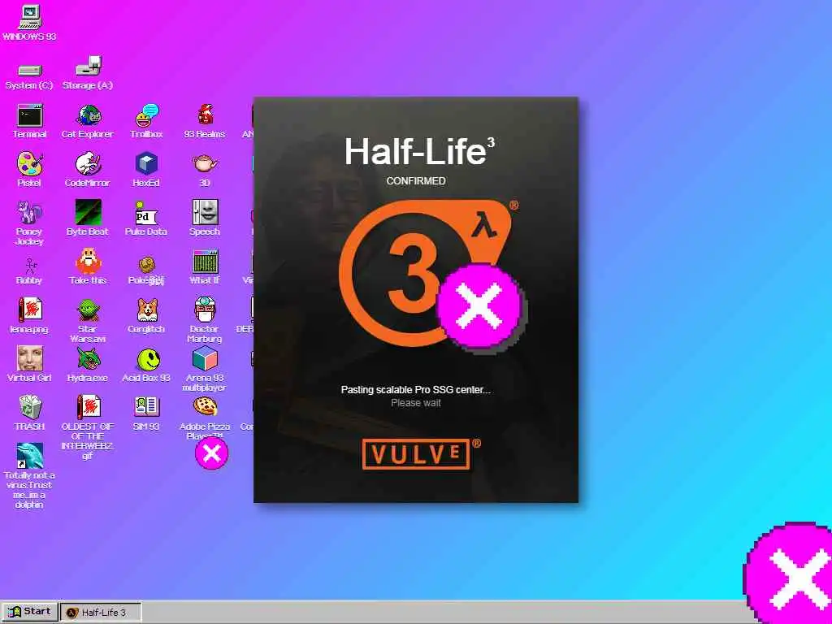
Task: Click the Half-Life 3 title text
Action: click(419, 152)
